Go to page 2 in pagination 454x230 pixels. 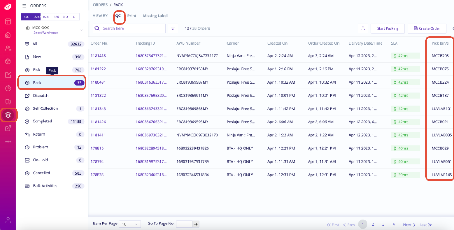point(373,224)
